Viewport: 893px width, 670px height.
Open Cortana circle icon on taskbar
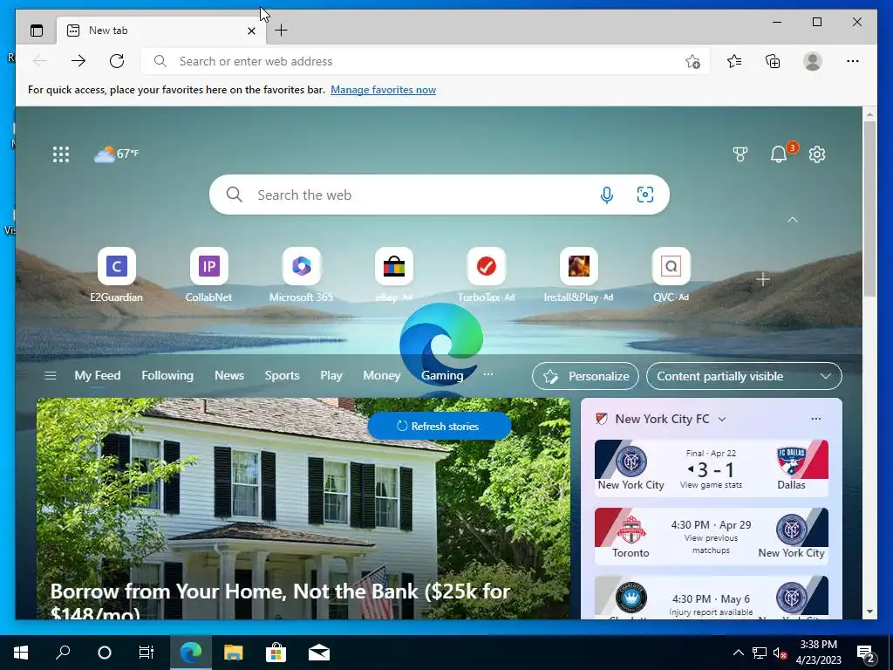(105, 653)
